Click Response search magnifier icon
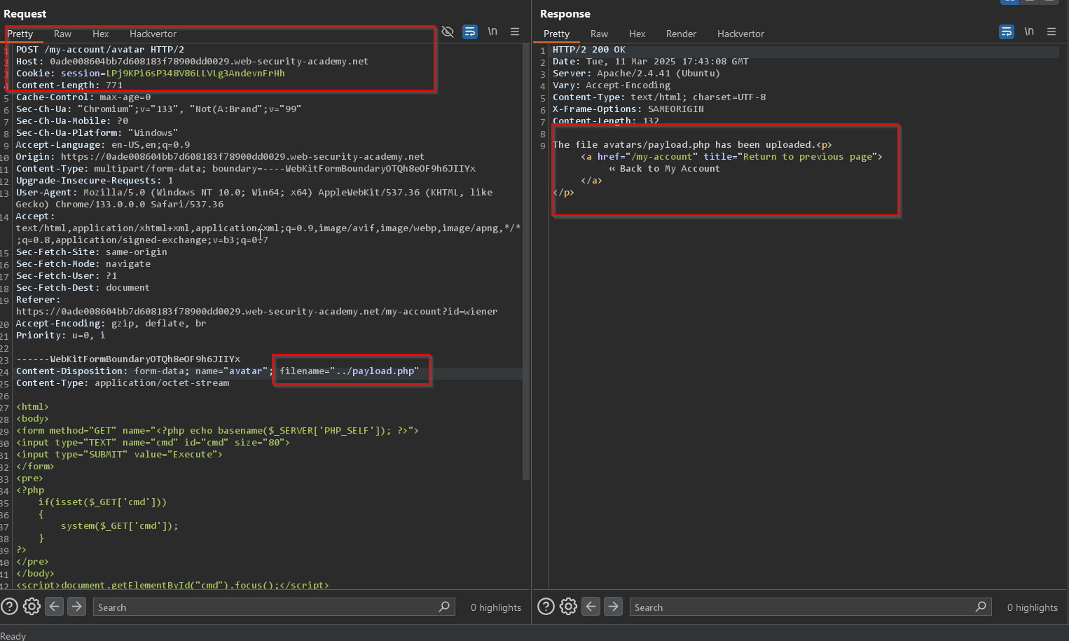This screenshot has height=641, width=1069. click(981, 607)
